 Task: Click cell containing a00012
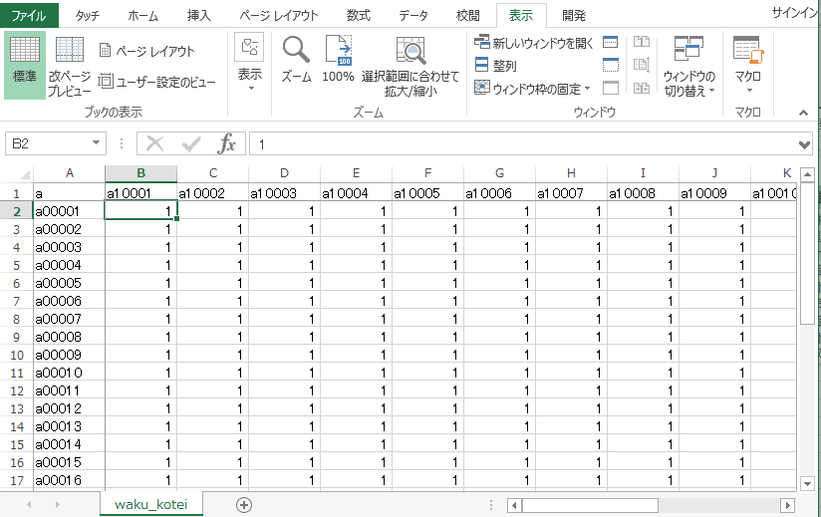[69, 408]
